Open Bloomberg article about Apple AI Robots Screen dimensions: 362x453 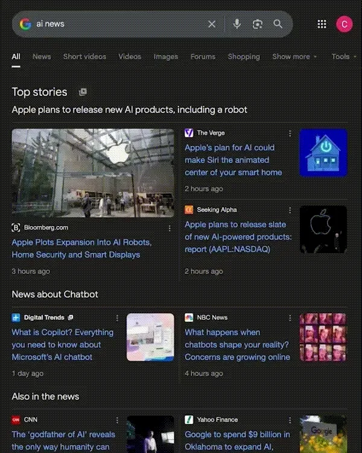81,248
